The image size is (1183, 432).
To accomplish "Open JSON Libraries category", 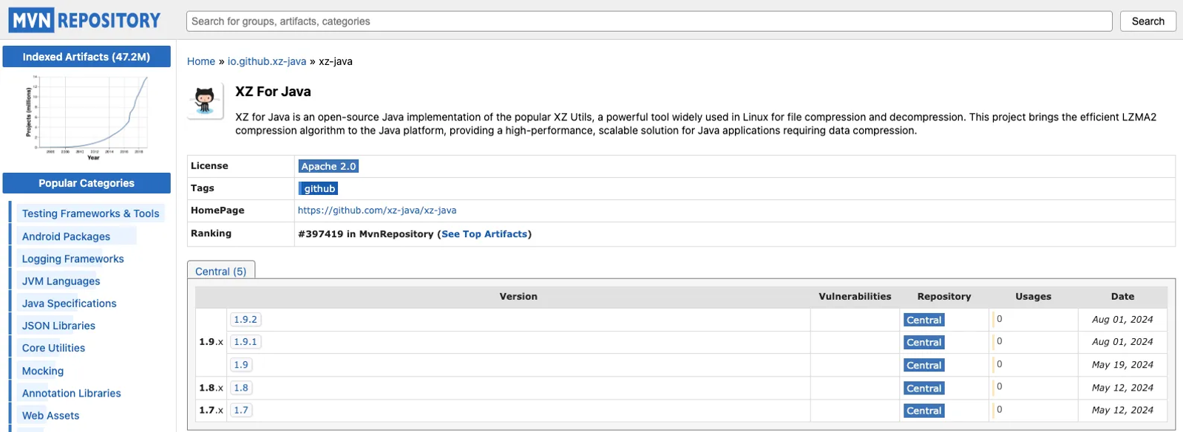I will coord(58,326).
